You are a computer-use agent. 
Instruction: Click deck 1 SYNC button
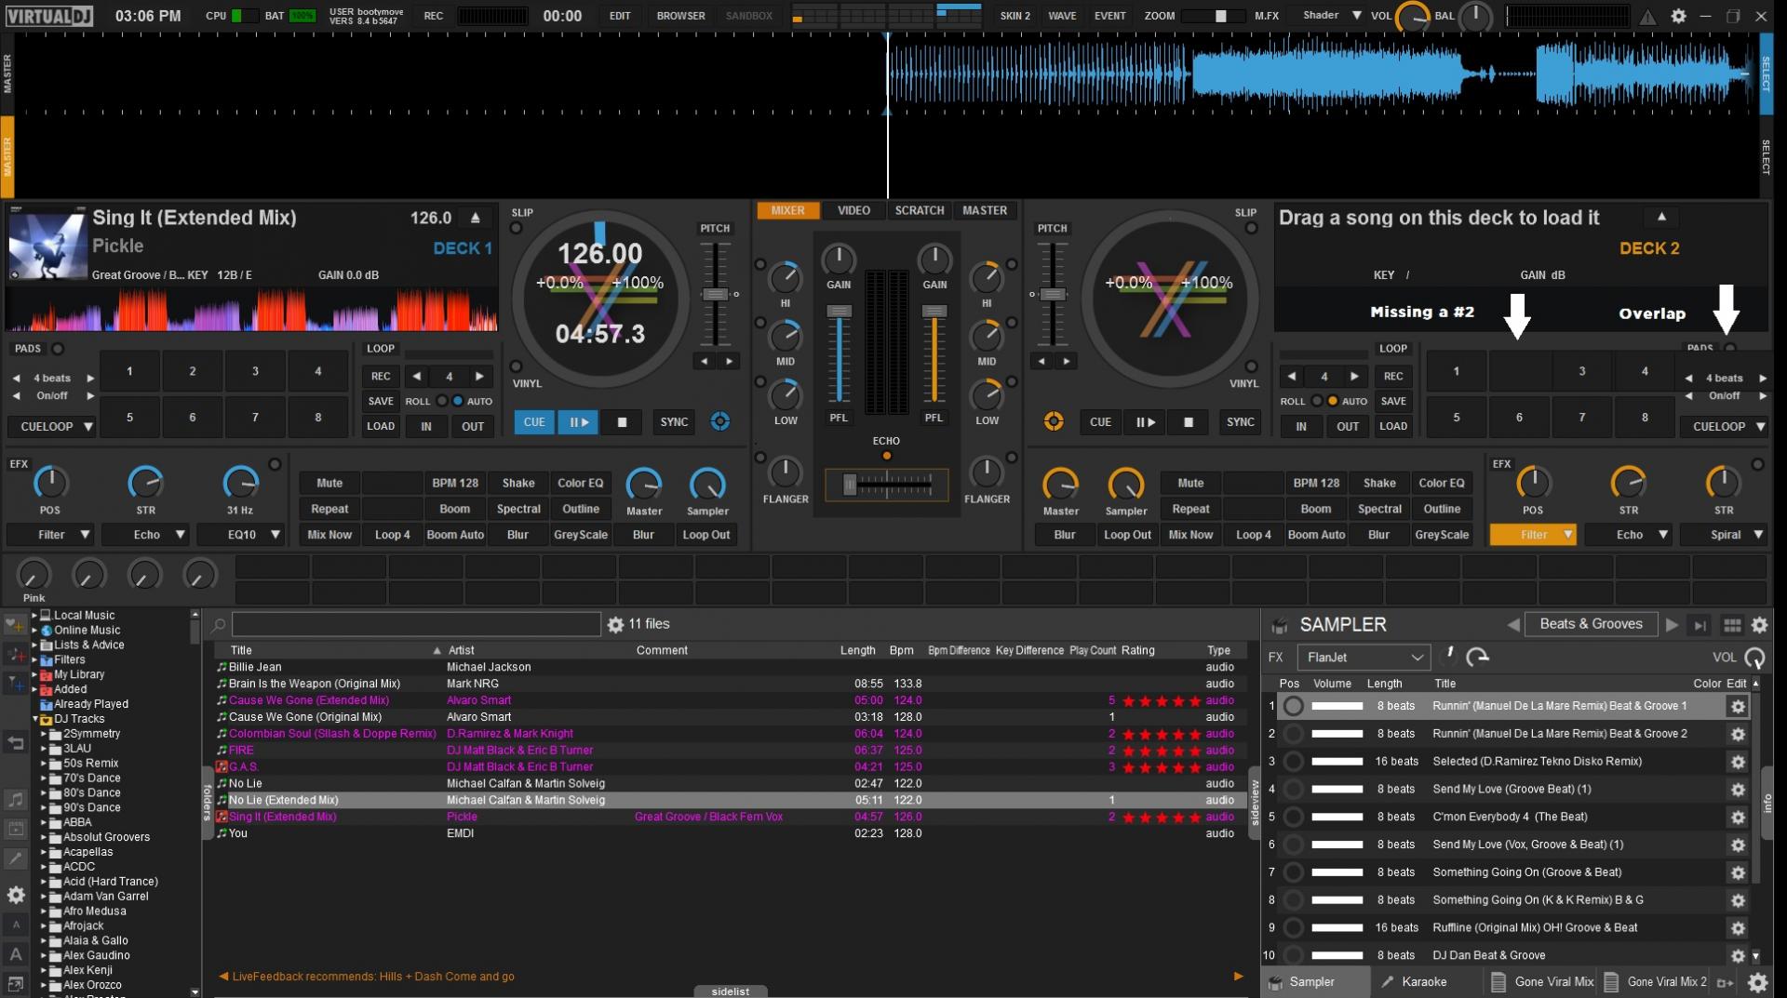674,422
